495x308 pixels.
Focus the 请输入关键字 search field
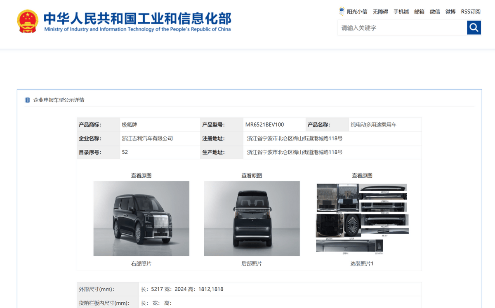402,28
